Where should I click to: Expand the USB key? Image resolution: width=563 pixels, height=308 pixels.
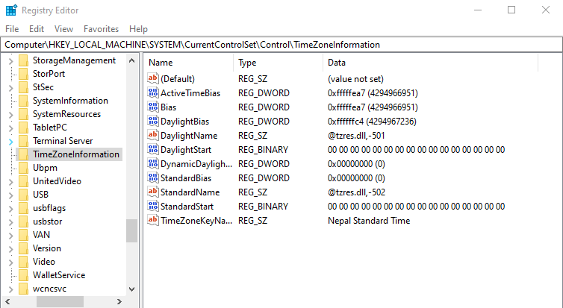click(x=11, y=195)
